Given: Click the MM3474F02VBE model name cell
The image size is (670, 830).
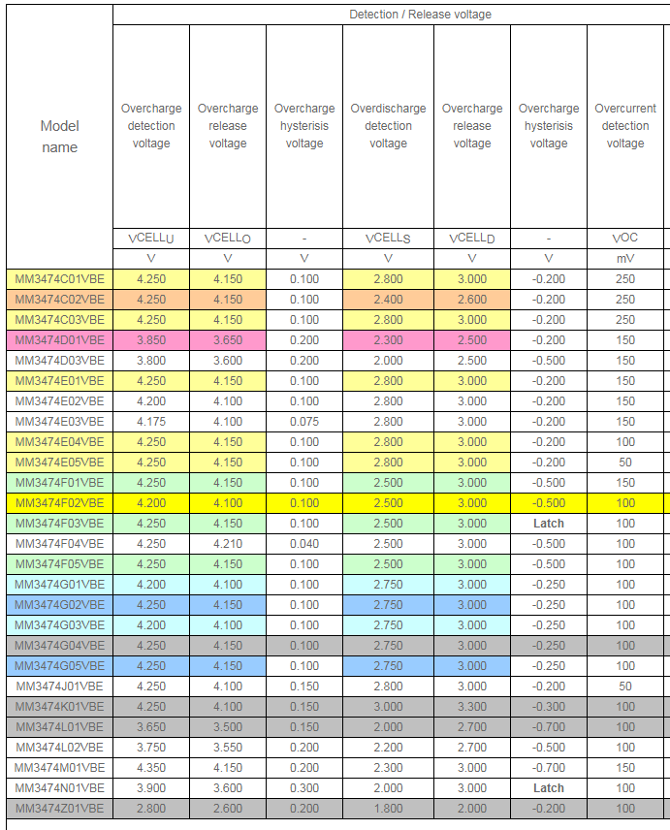Looking at the screenshot, I should [x=59, y=503].
